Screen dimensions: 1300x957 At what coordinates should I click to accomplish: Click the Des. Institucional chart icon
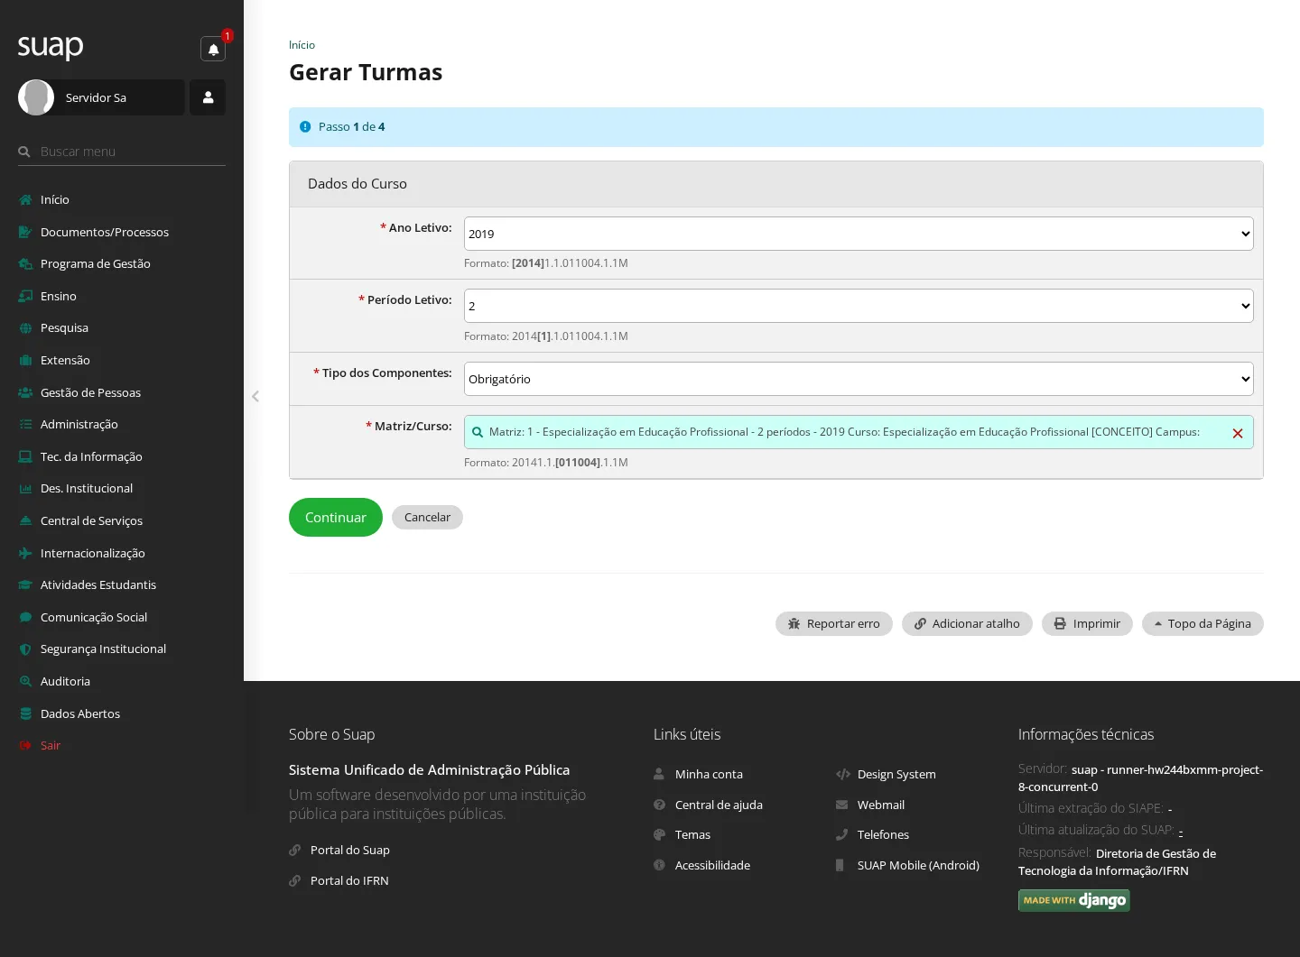tap(25, 488)
